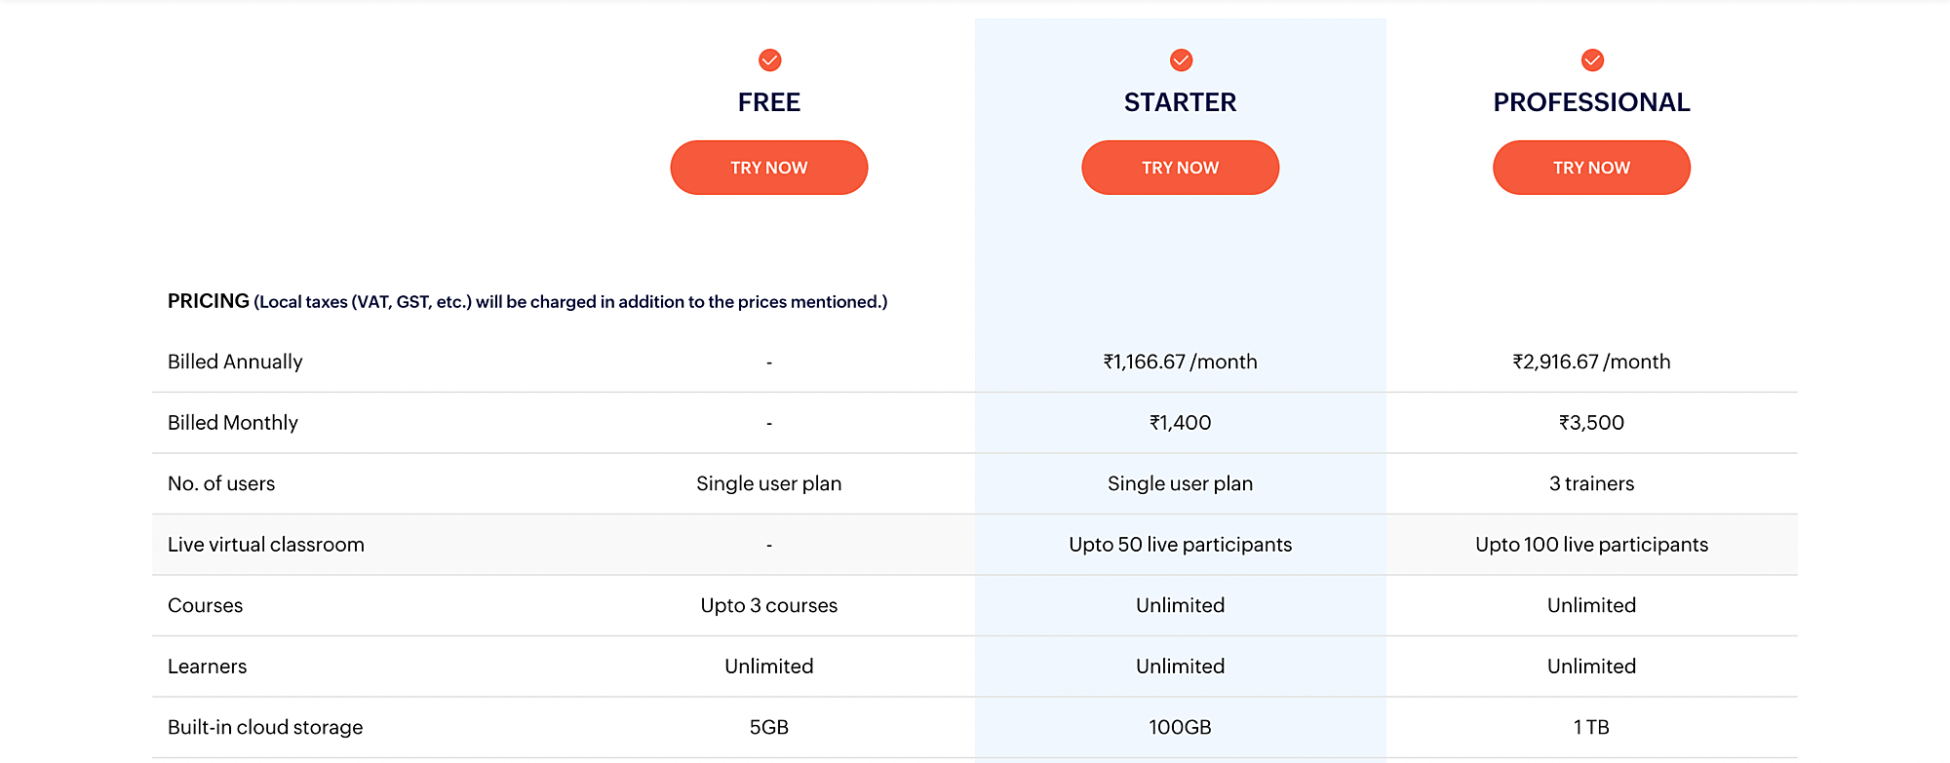Image resolution: width=1950 pixels, height=763 pixels.
Task: Click the checkmark icon above the FREE plan
Action: pos(769,60)
